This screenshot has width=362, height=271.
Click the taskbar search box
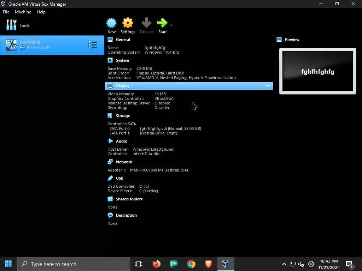click(x=74, y=264)
